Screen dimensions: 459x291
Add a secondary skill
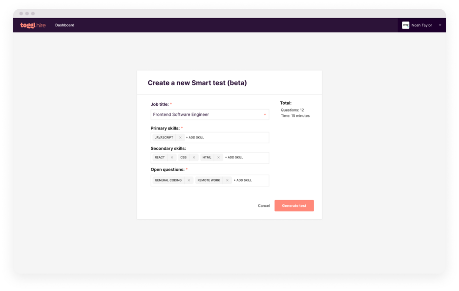pyautogui.click(x=234, y=157)
